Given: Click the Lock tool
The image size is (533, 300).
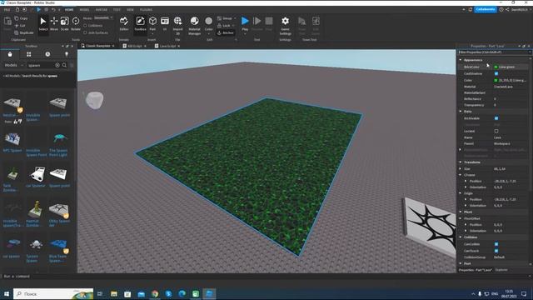Looking at the screenshot, I should point(226,26).
